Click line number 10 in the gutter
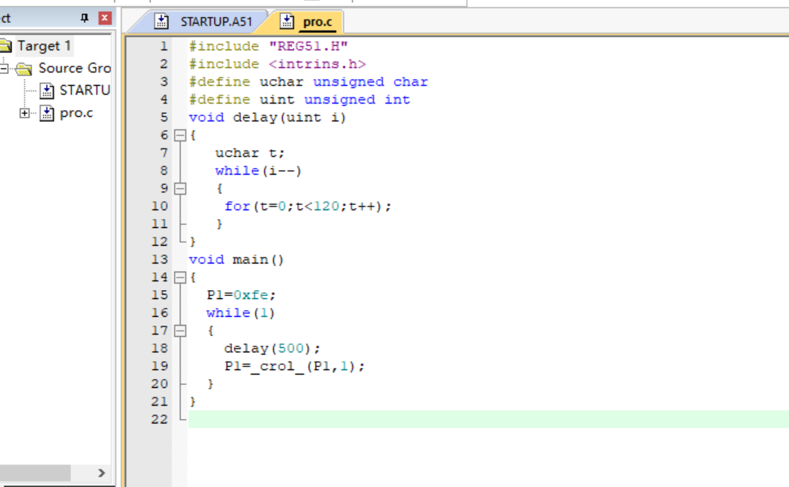Screen dimensions: 789x487 tap(159, 206)
